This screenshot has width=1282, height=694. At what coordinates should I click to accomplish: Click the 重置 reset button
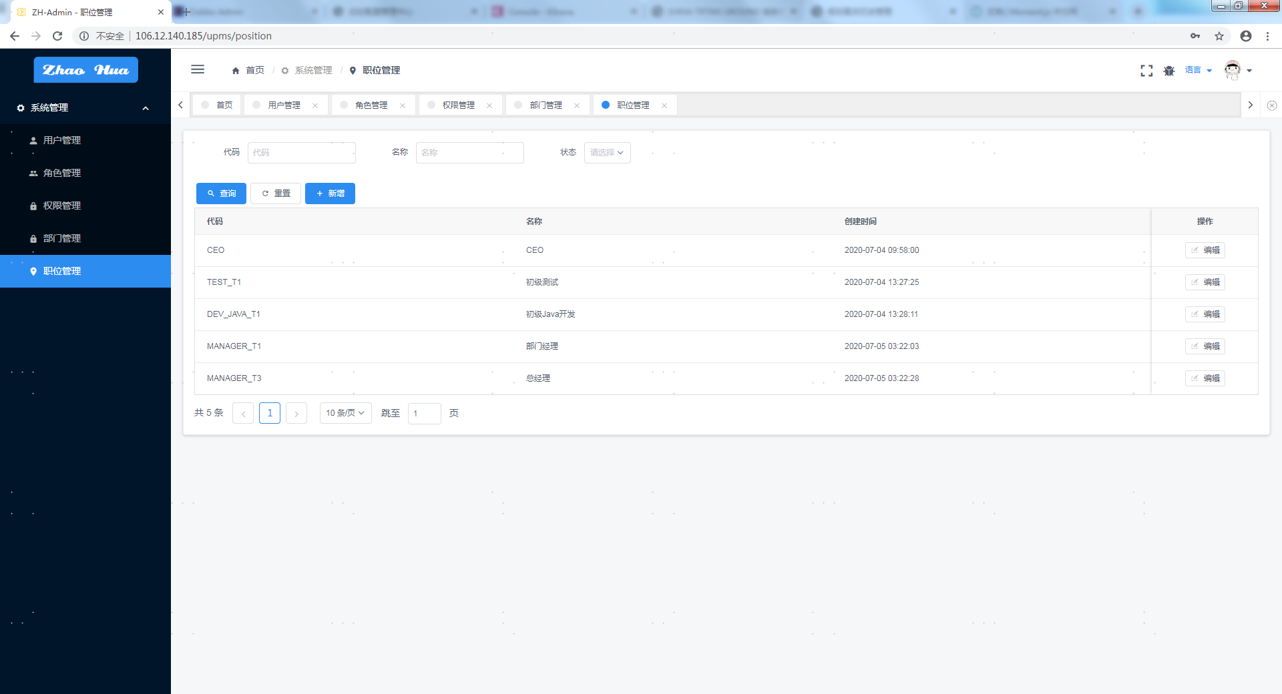(x=276, y=194)
